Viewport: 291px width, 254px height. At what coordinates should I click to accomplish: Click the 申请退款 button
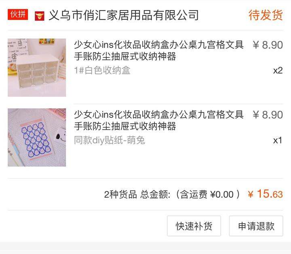[x=256, y=226]
